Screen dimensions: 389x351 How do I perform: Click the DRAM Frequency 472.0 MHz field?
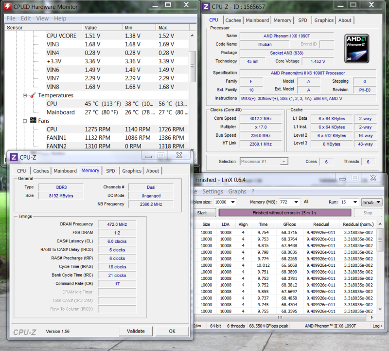[x=117, y=224]
